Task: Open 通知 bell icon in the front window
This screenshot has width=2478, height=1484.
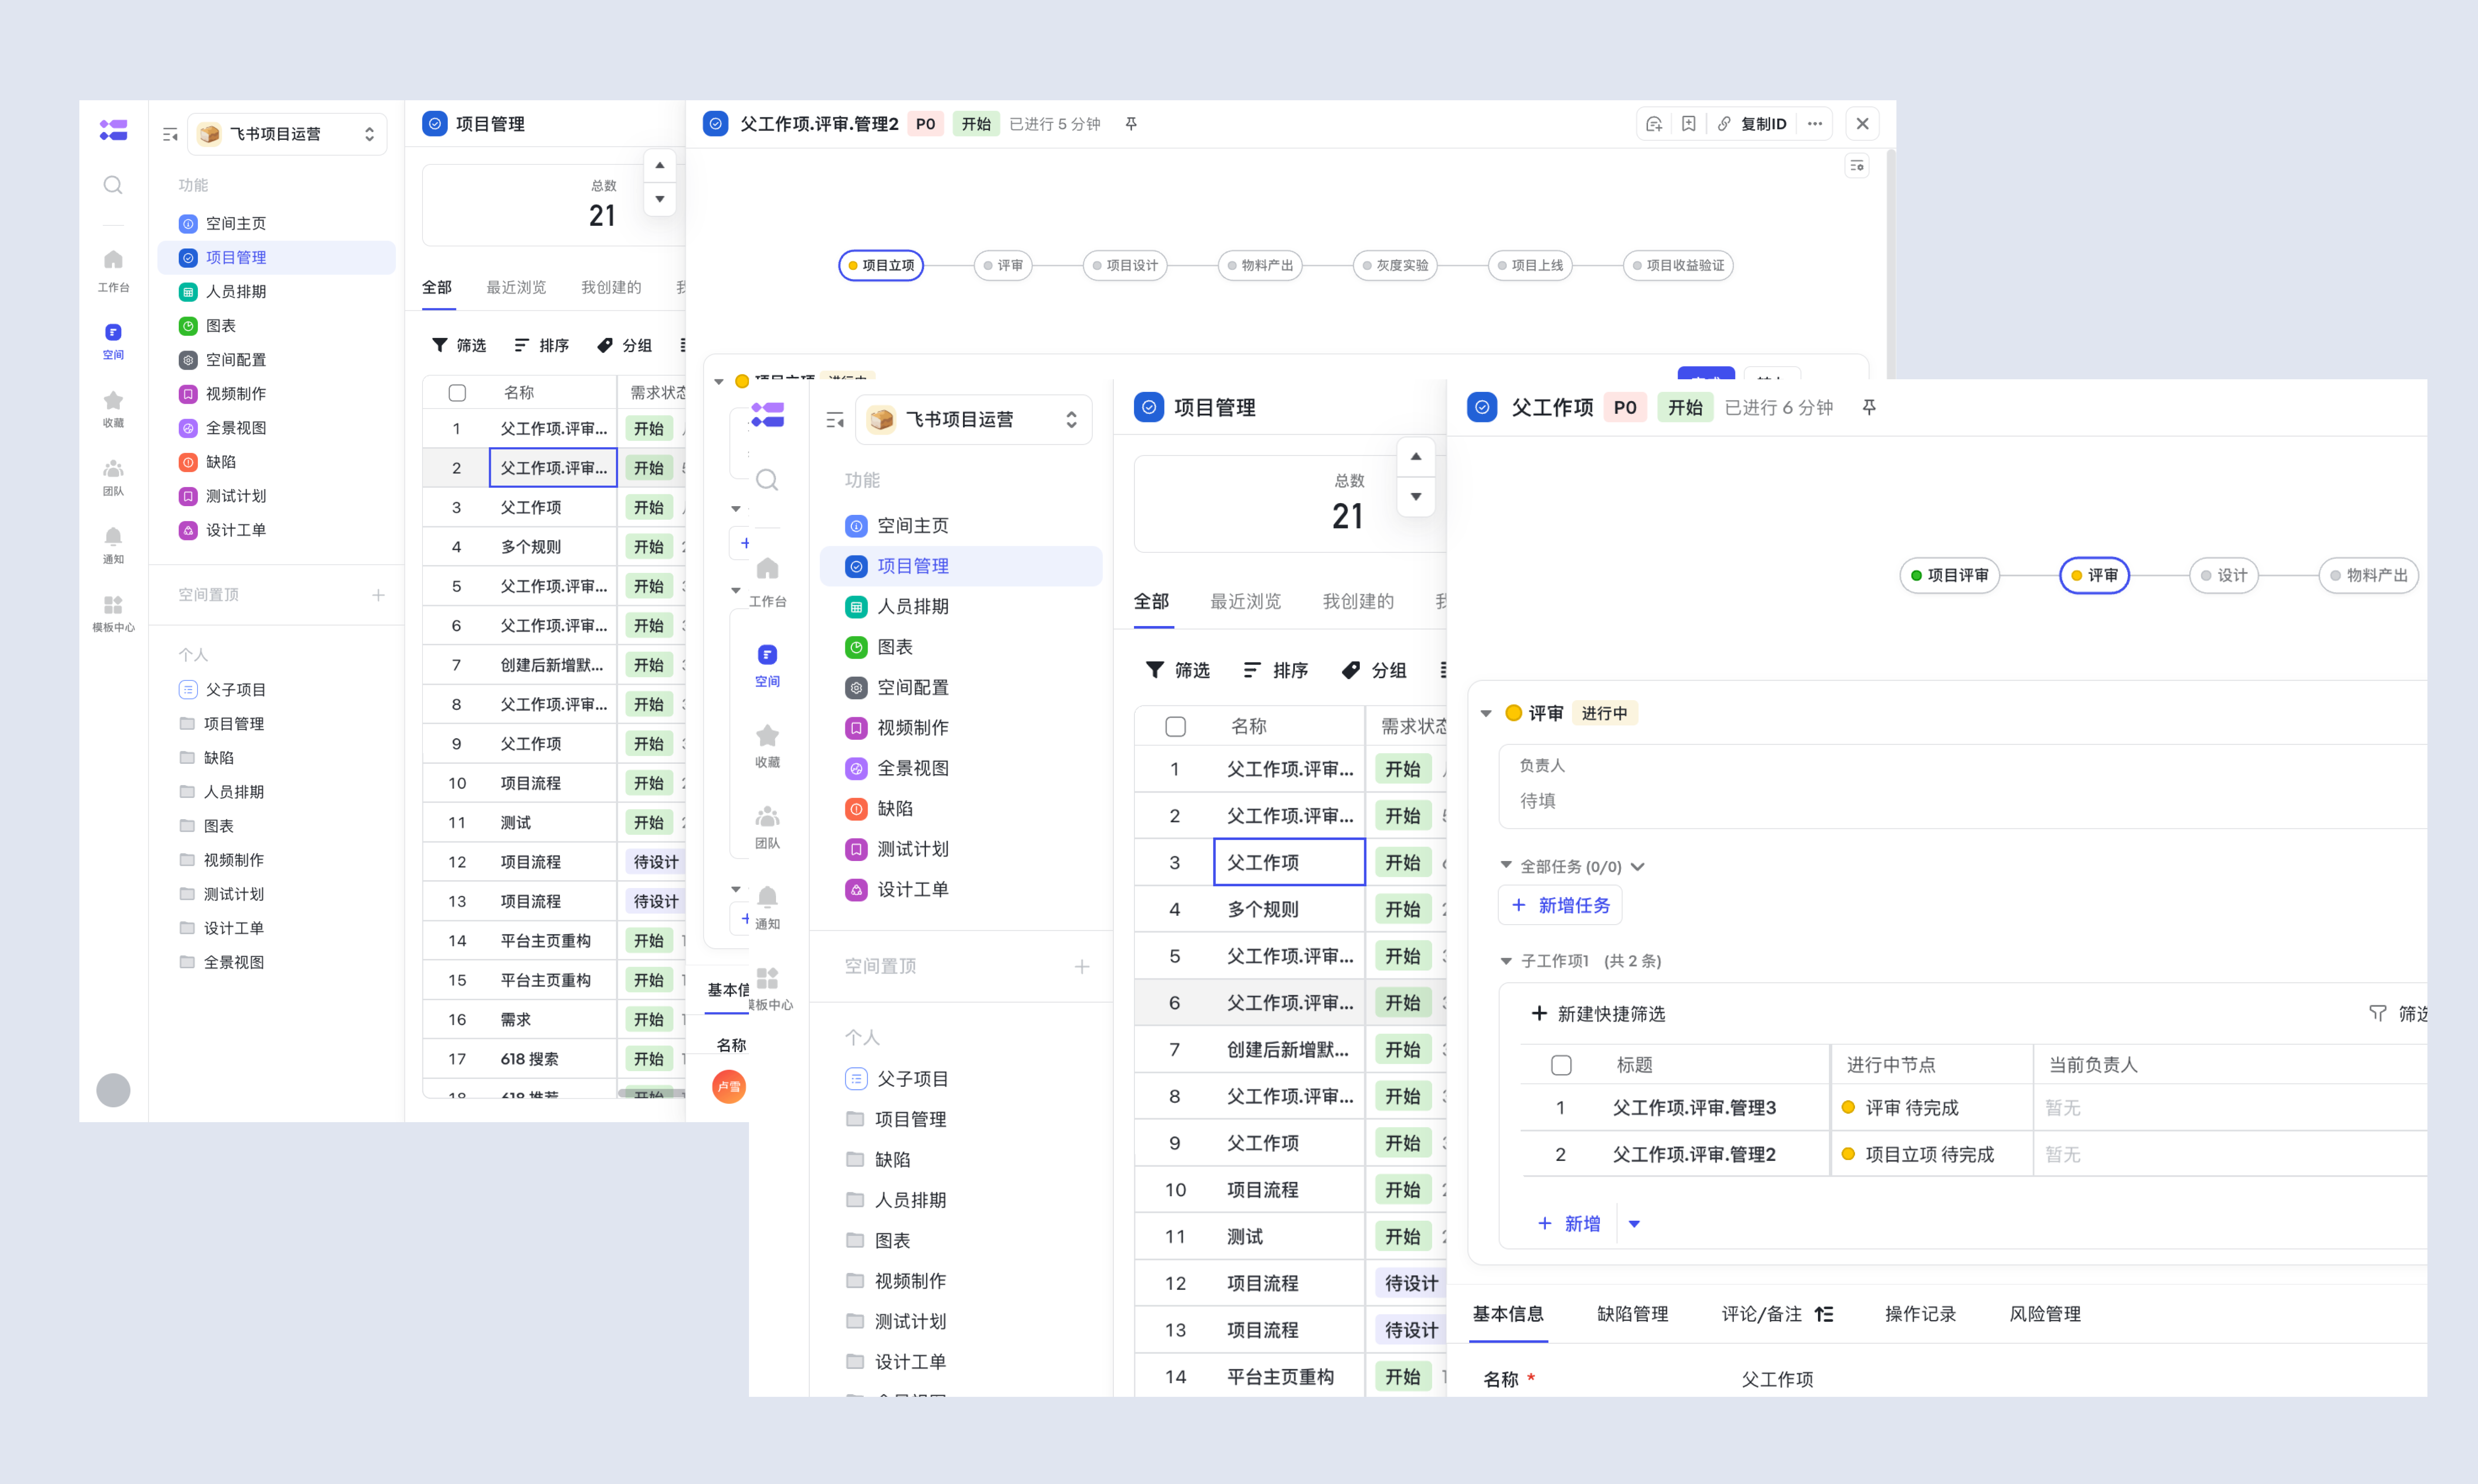Action: [x=767, y=897]
